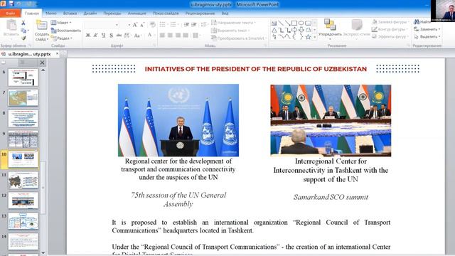This screenshot has height=256, width=455.
Task: Toggle center text alignment
Action: point(171,36)
